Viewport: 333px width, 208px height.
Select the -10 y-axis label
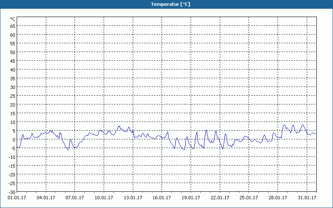[12, 157]
